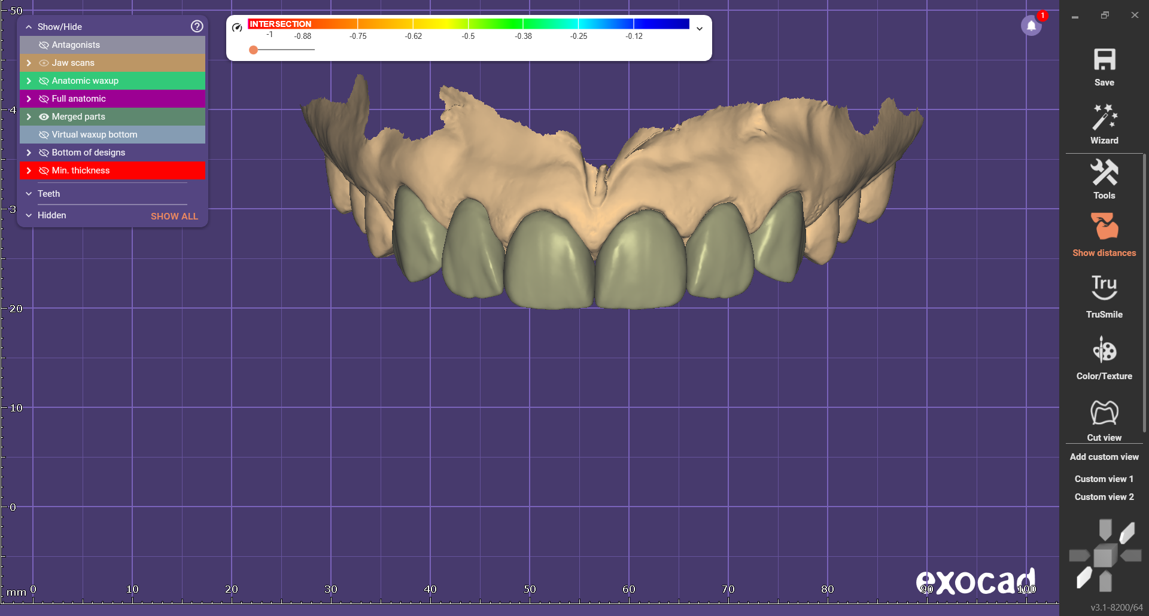Image resolution: width=1149 pixels, height=616 pixels.
Task: Click SHOW ALL hidden objects
Action: coord(174,216)
